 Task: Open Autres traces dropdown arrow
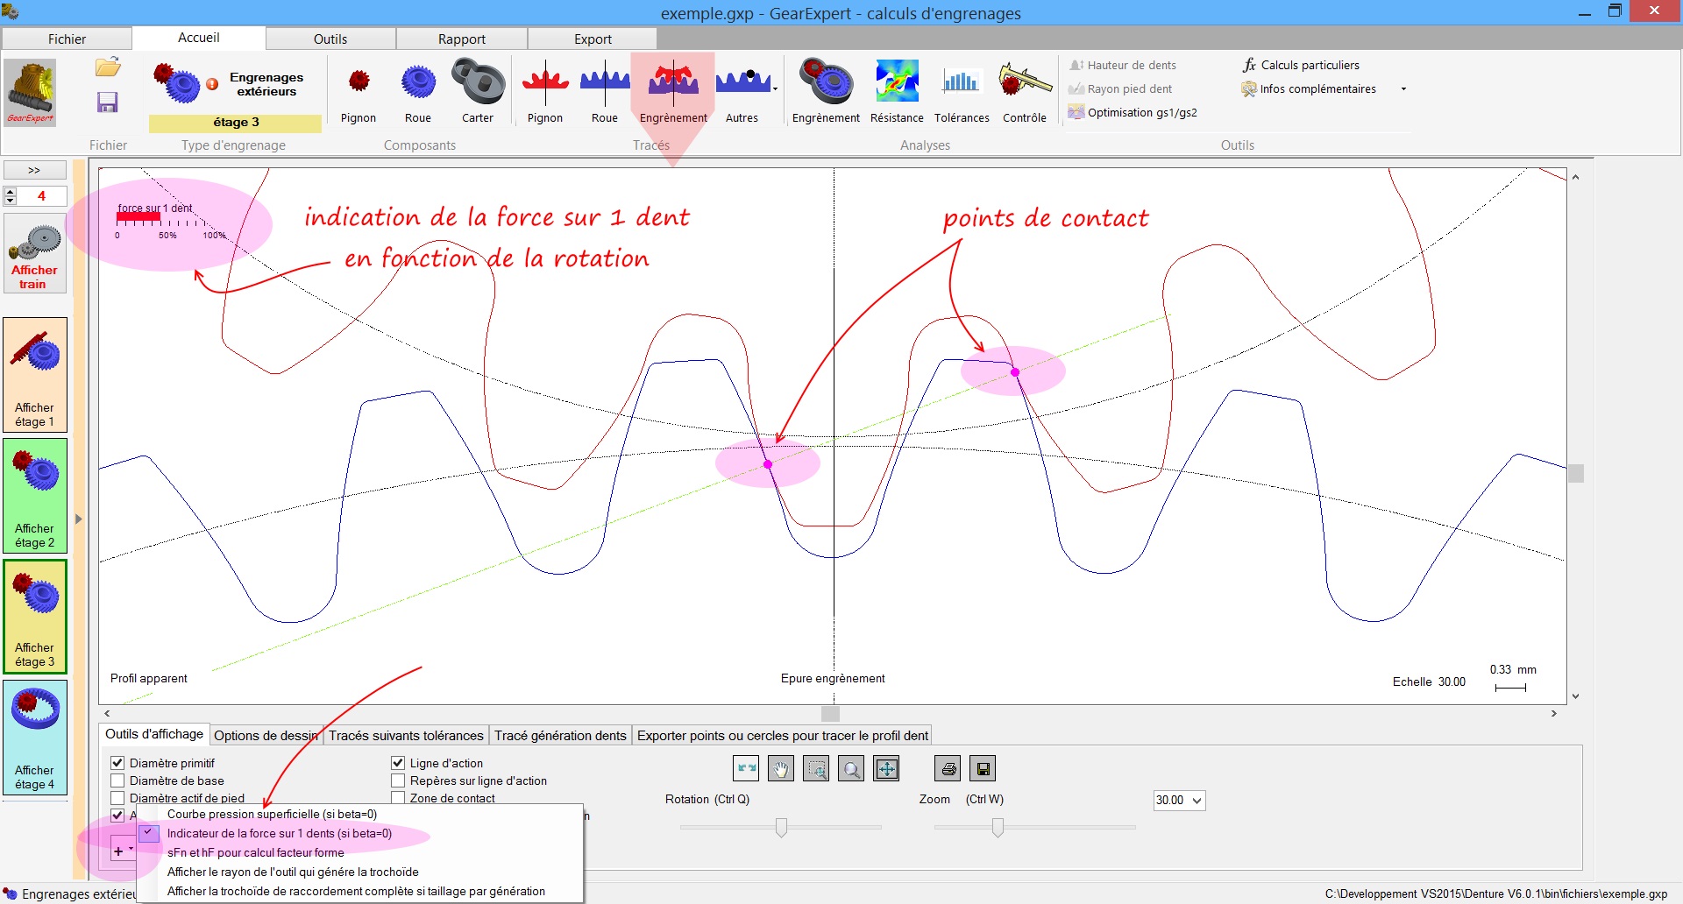[775, 89]
